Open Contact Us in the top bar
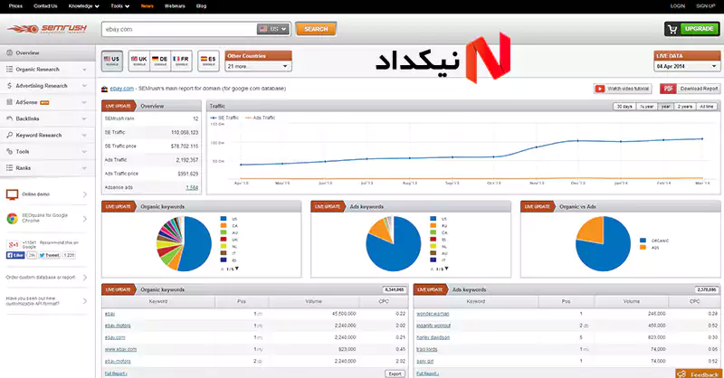724x378 pixels. (x=45, y=6)
